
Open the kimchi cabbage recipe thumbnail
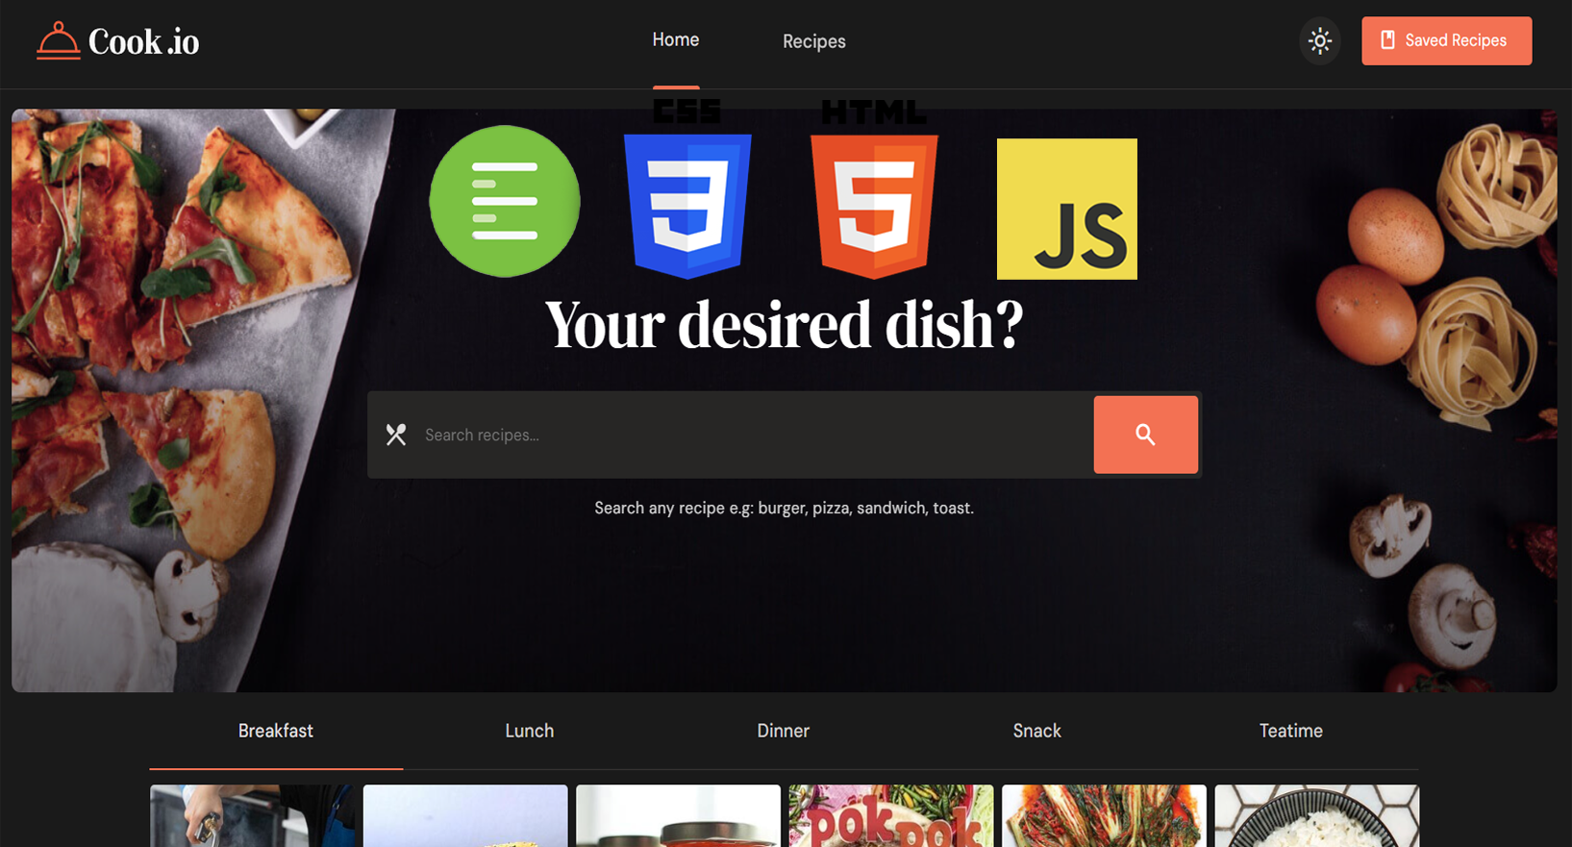click(1104, 815)
